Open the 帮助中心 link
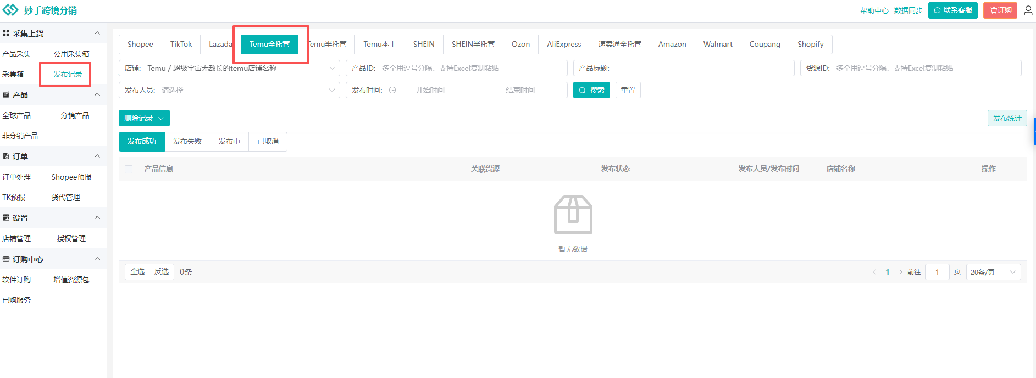Viewport: 1036px width, 378px height. click(x=874, y=10)
